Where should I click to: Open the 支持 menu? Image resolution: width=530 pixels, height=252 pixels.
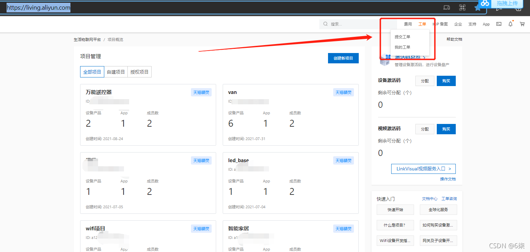point(472,24)
